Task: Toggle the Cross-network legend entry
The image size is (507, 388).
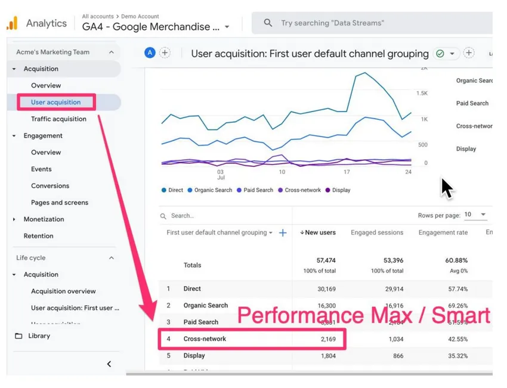Action: point(299,190)
